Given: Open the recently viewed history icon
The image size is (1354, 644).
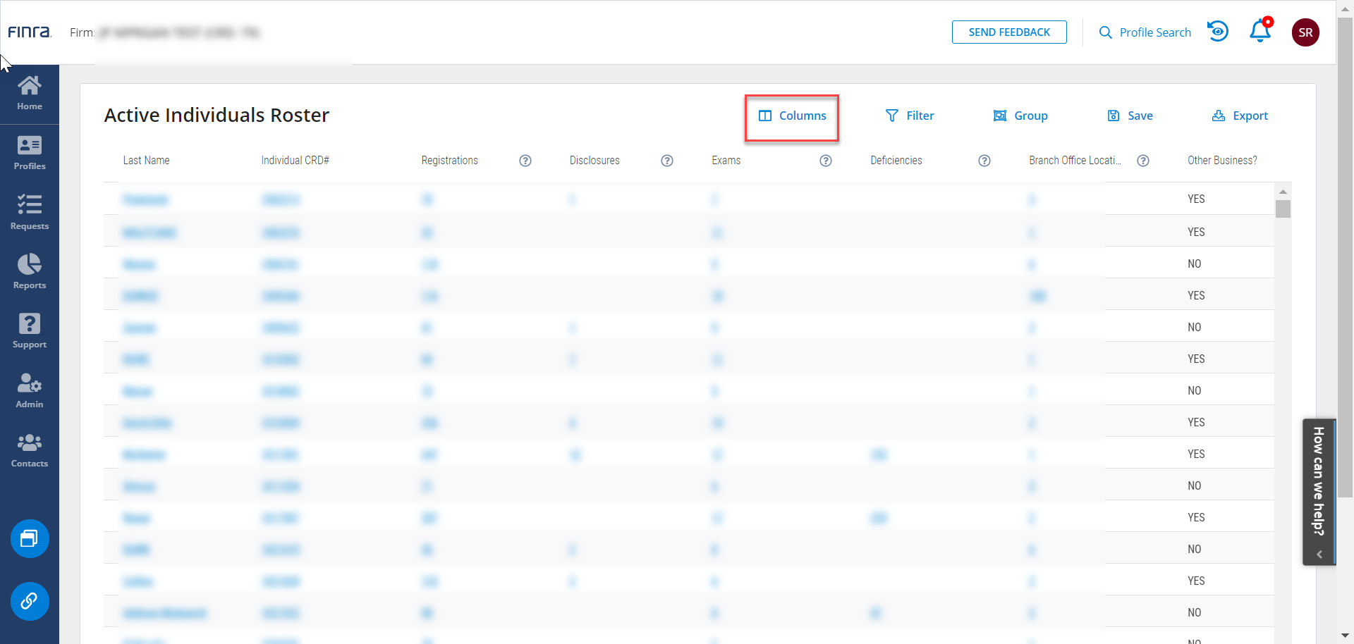Looking at the screenshot, I should click(x=1218, y=32).
